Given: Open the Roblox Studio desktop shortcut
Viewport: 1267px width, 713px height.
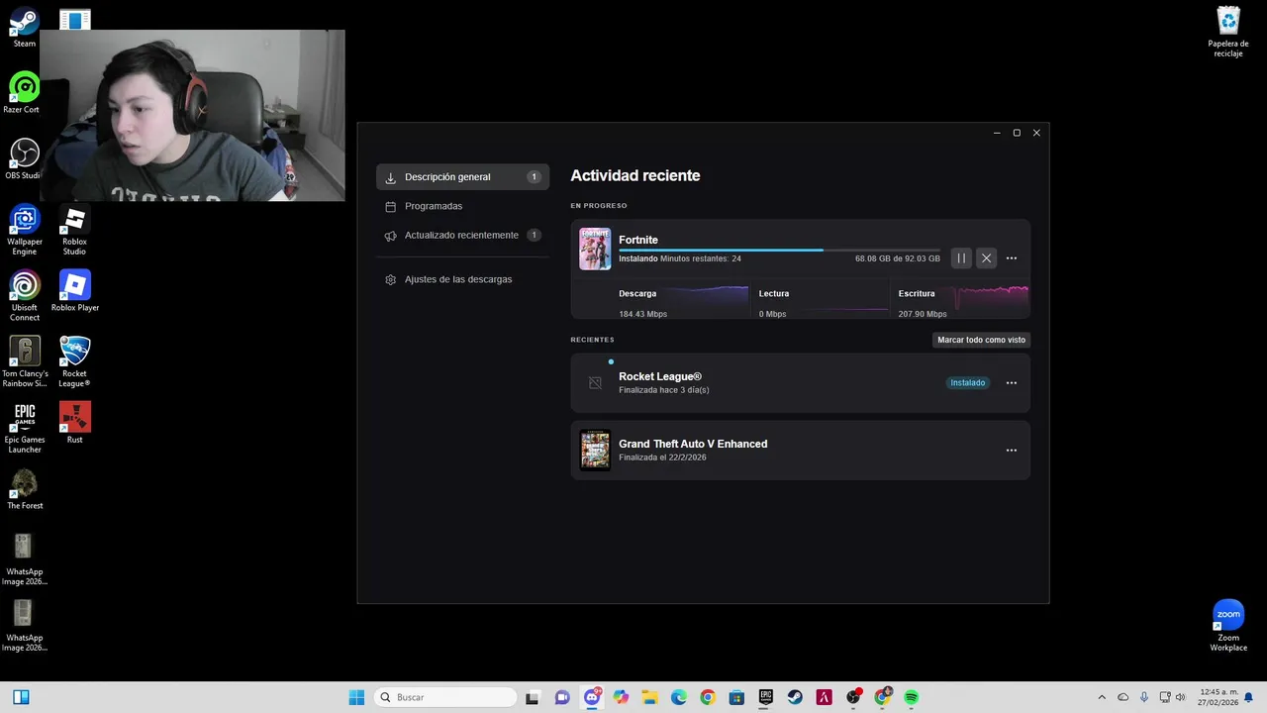Looking at the screenshot, I should 74,230.
